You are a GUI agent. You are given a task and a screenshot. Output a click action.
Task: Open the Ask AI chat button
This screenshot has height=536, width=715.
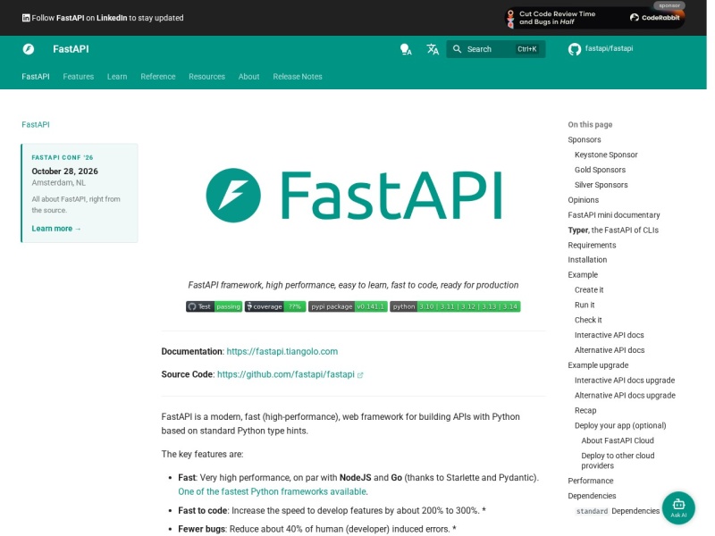(x=678, y=507)
